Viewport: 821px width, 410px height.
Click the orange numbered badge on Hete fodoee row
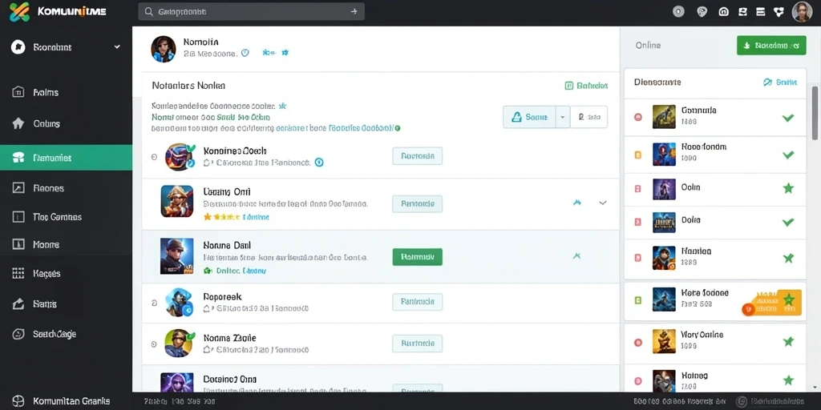[x=748, y=310]
